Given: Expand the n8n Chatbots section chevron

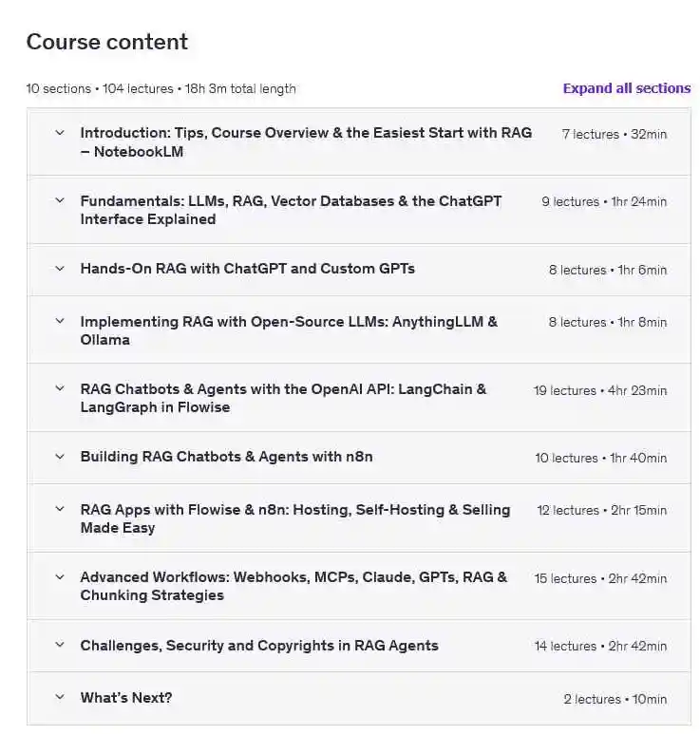Looking at the screenshot, I should pos(60,457).
